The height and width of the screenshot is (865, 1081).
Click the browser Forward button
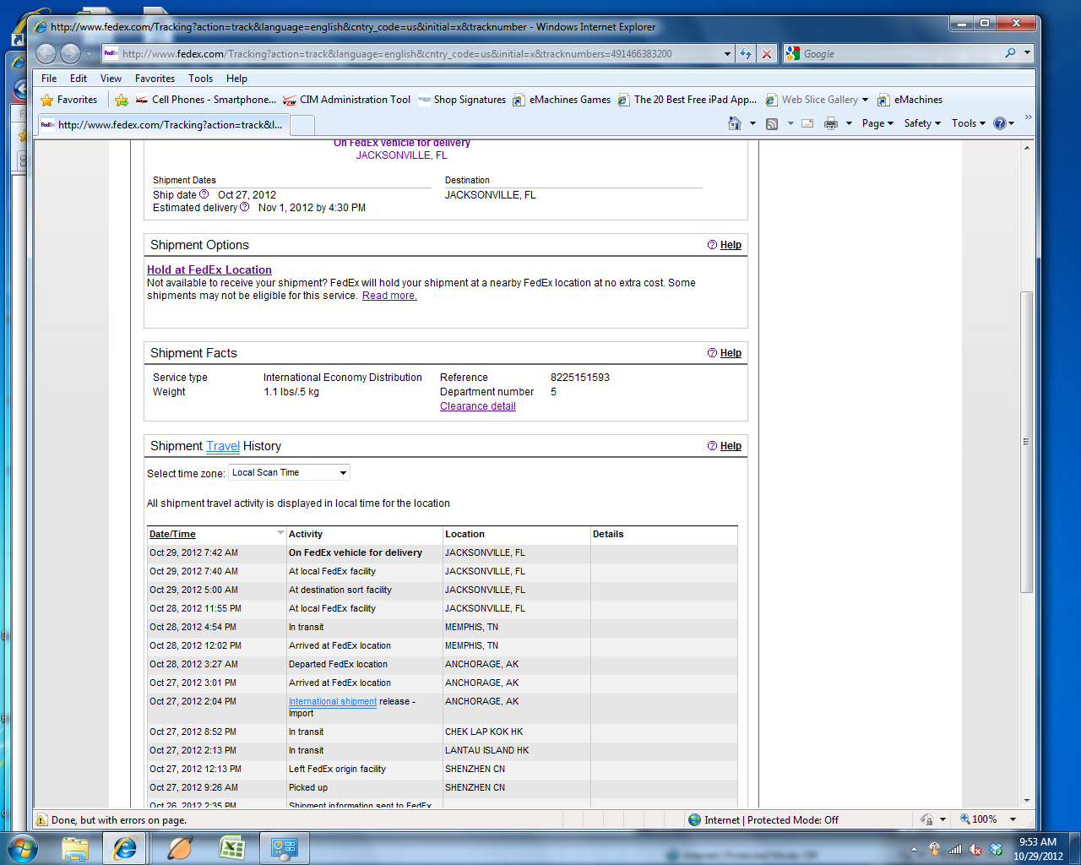click(x=71, y=53)
